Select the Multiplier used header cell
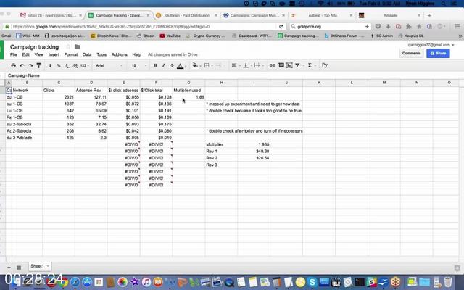This screenshot has height=290, width=464. click(188, 90)
